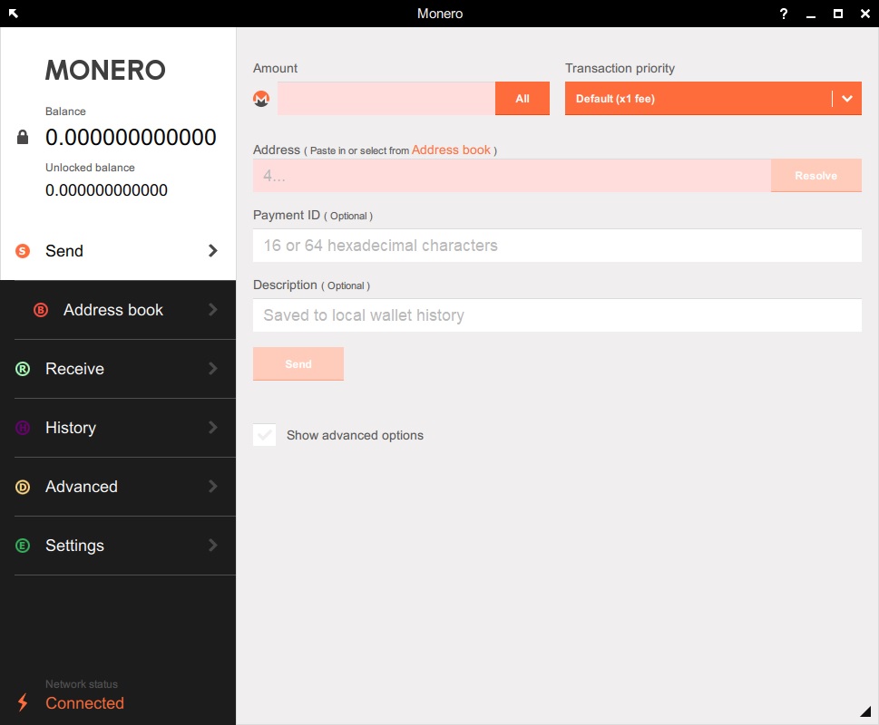Click the MONERO logo heading
The height and width of the screenshot is (725, 879).
pos(105,70)
